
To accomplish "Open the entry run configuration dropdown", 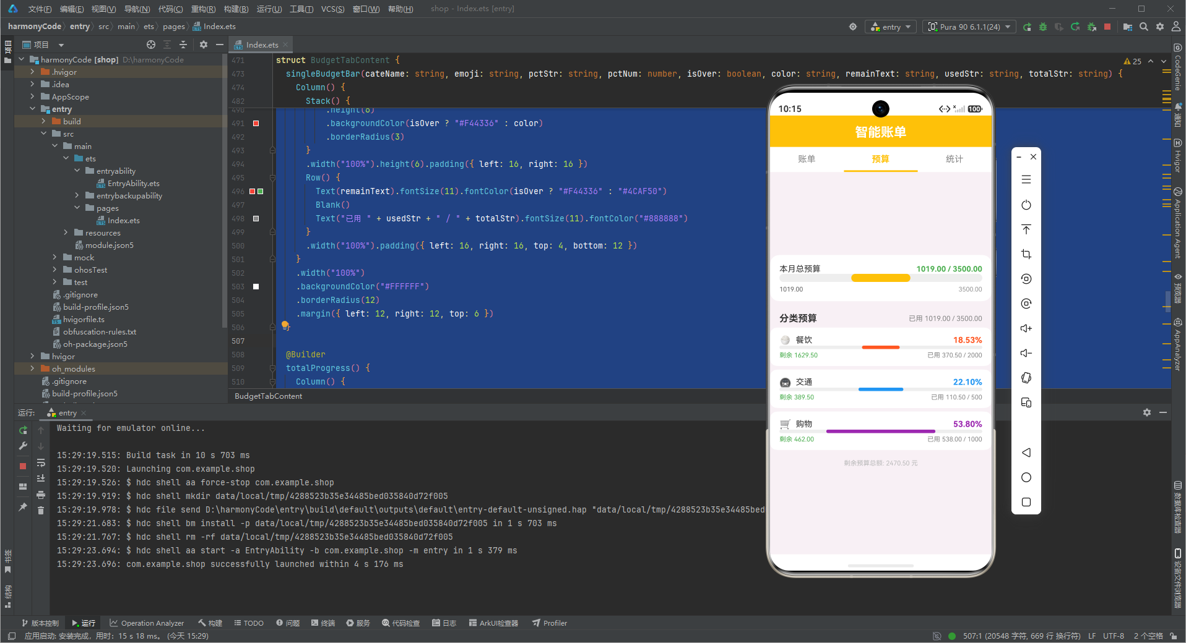I will click(891, 27).
